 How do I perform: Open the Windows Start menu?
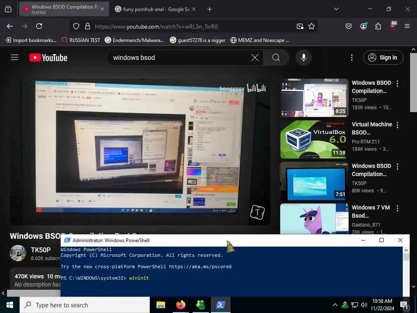[10, 305]
